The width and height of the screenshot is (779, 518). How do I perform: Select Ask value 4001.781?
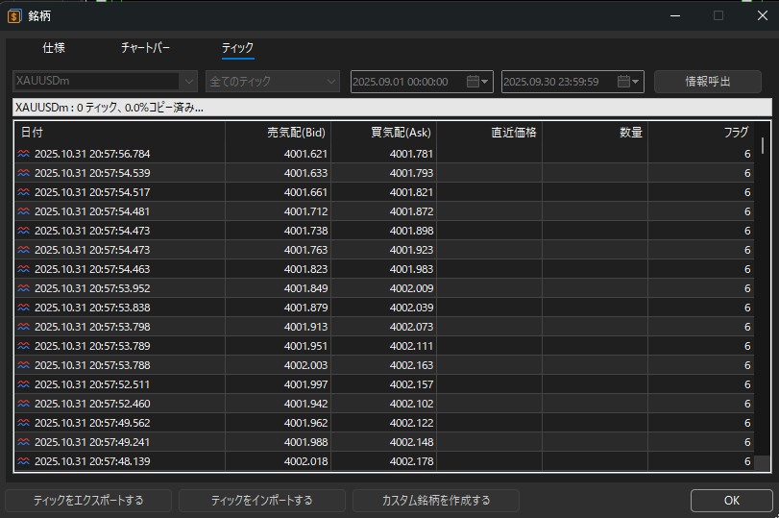click(x=411, y=154)
